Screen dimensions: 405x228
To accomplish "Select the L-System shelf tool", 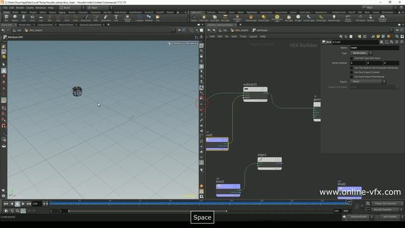I will (x=139, y=18).
